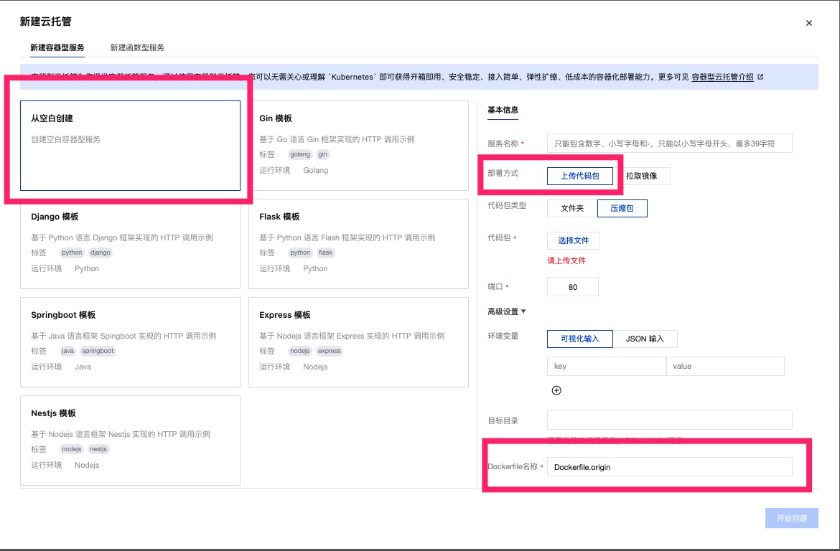Close the 新建云托管 dialog with X icon

pyautogui.click(x=809, y=23)
